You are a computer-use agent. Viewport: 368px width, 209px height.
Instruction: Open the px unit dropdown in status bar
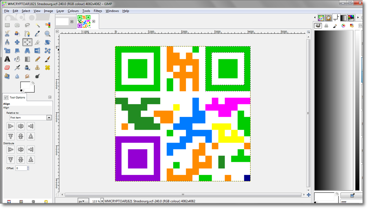coord(83,201)
